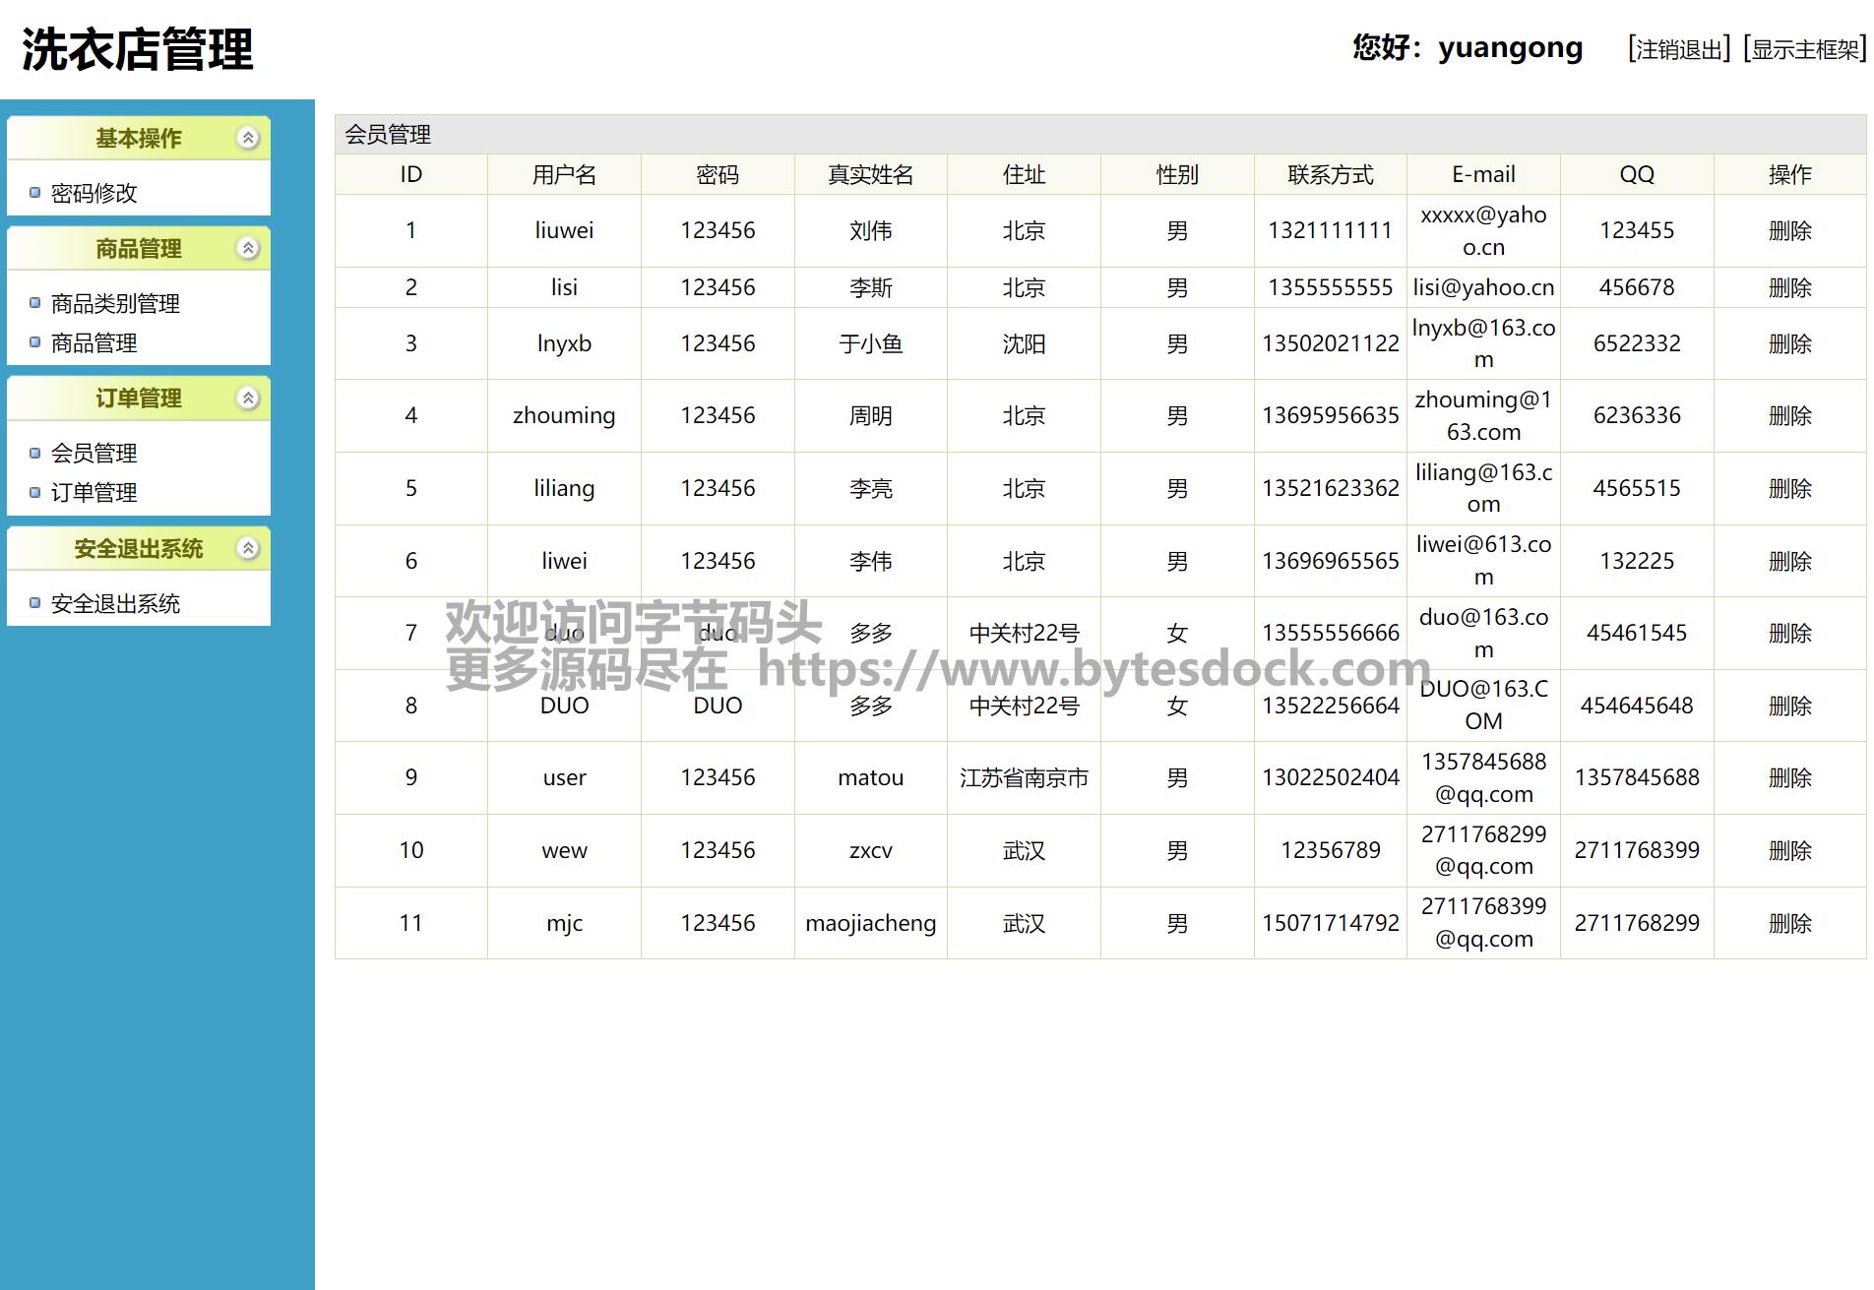Open 会员管理 in the sidebar
Viewport: 1874px width, 1290px height.
point(94,453)
